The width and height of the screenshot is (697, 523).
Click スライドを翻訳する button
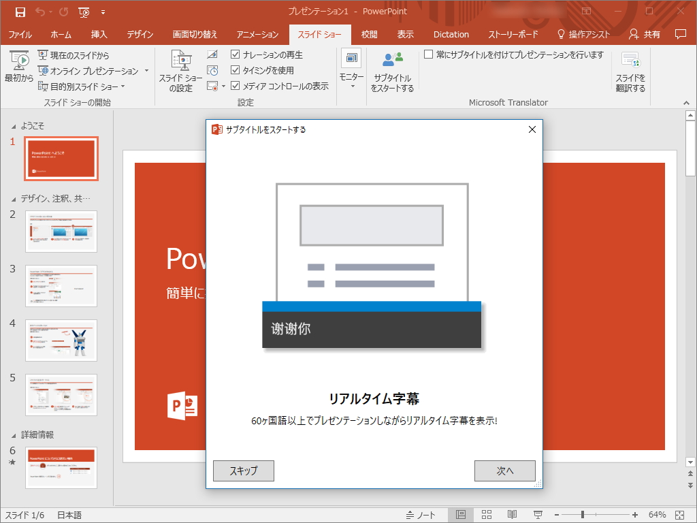[x=630, y=71]
